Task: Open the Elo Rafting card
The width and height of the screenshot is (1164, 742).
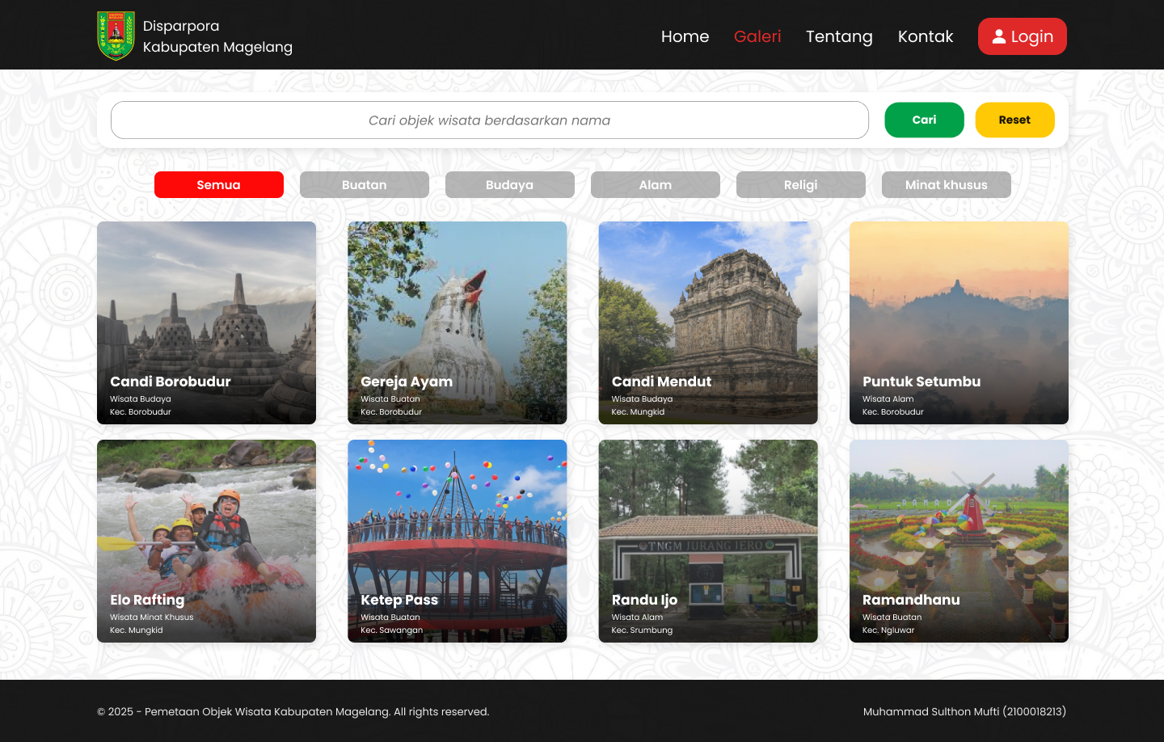Action: (206, 541)
